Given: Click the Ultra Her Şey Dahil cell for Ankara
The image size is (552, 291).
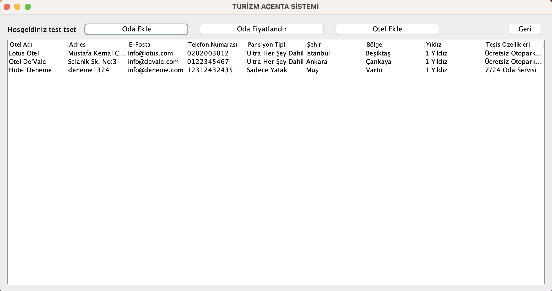Looking at the screenshot, I should coord(275,61).
